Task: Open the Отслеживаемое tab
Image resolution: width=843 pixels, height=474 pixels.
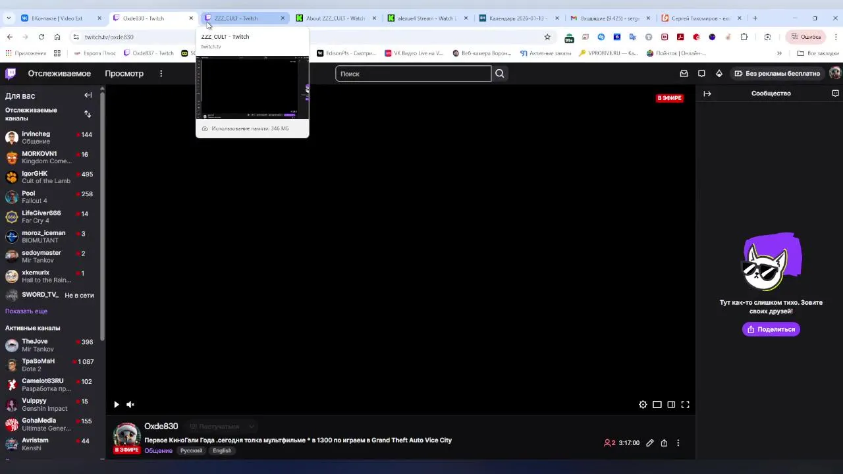Action: [x=59, y=74]
